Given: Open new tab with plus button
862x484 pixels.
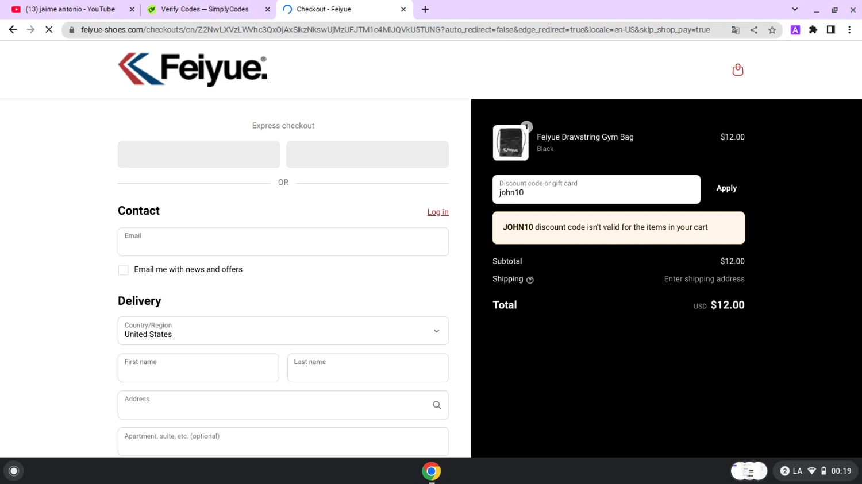Looking at the screenshot, I should point(425,9).
